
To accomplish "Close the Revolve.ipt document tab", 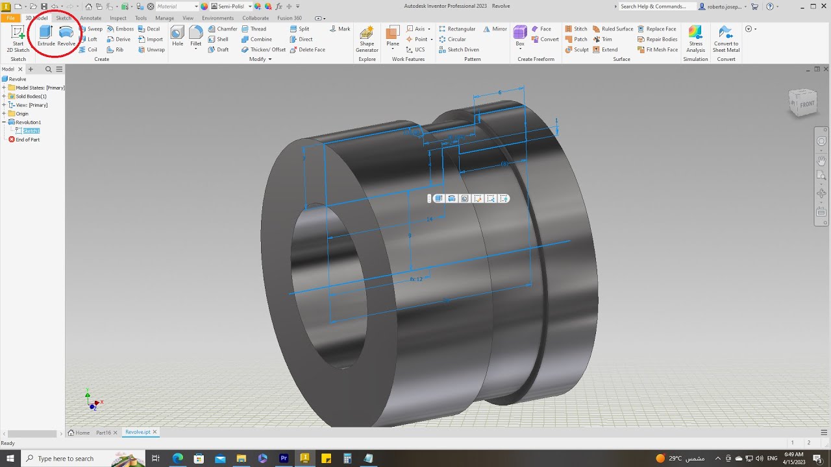I will [155, 432].
